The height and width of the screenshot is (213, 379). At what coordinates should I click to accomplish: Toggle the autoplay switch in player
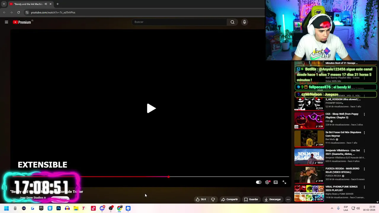coord(258,182)
